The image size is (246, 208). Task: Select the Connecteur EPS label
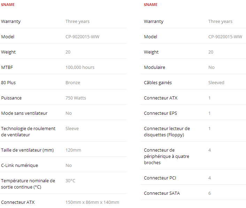click(160, 113)
